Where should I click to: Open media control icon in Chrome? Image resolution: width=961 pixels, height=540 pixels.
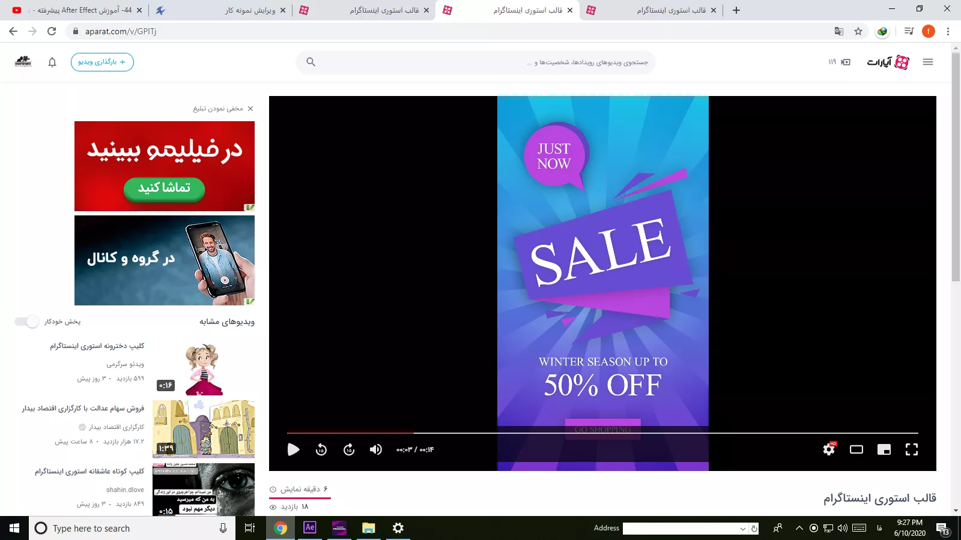(909, 31)
